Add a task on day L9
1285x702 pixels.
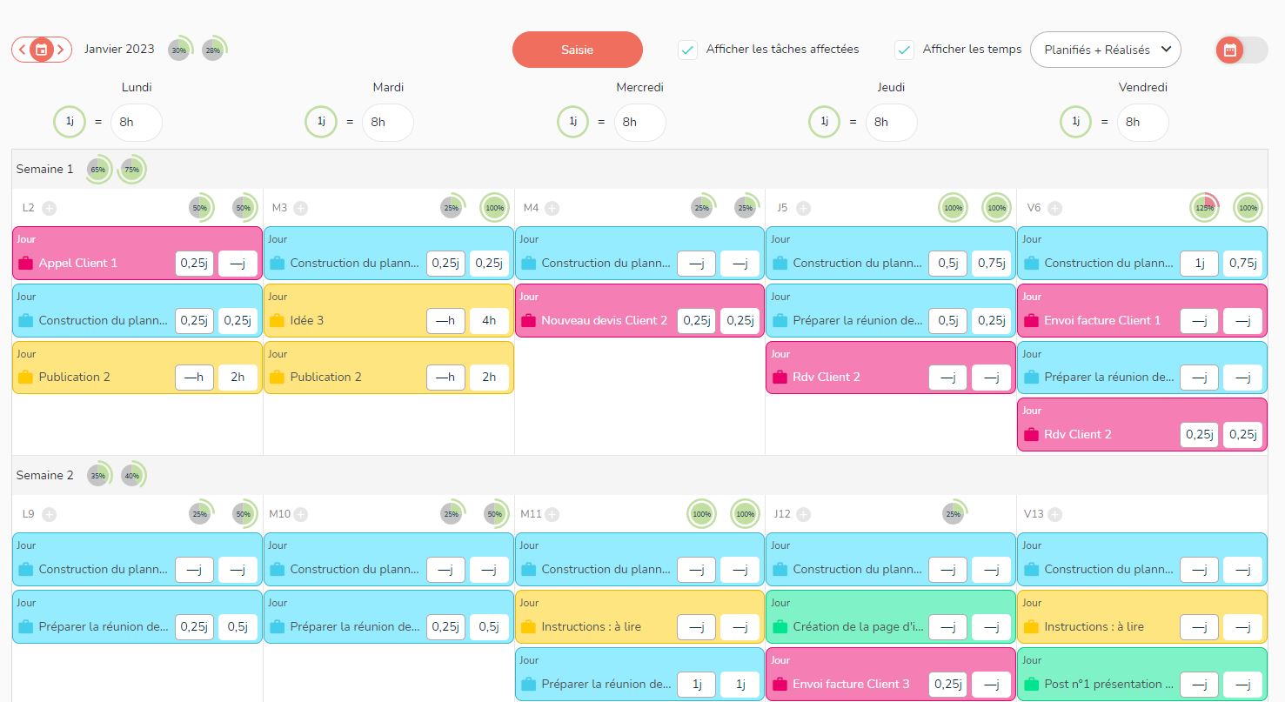click(50, 514)
